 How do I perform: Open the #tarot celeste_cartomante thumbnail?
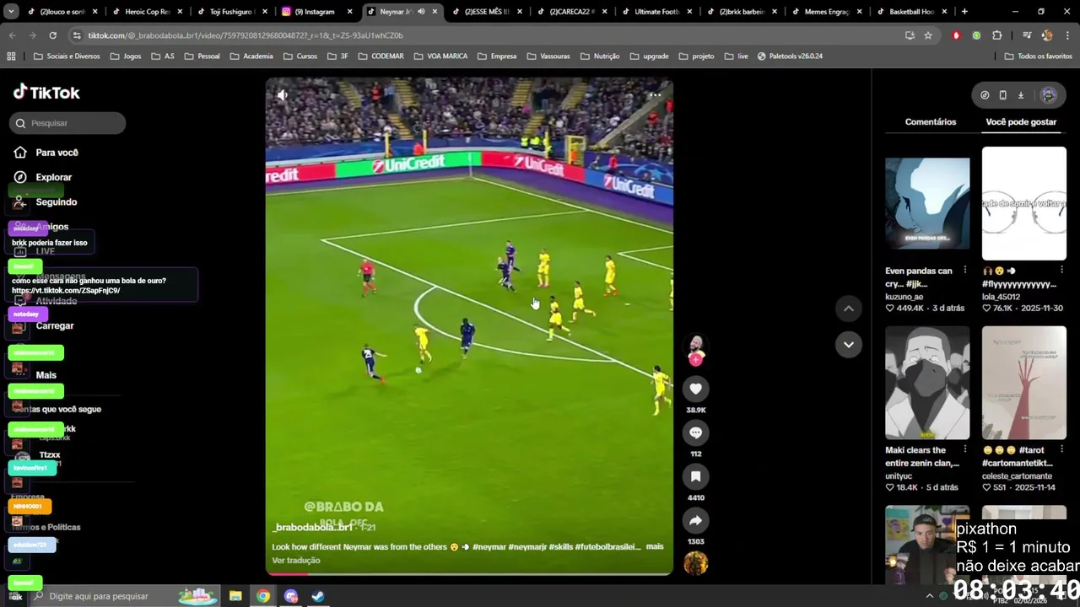1024,383
